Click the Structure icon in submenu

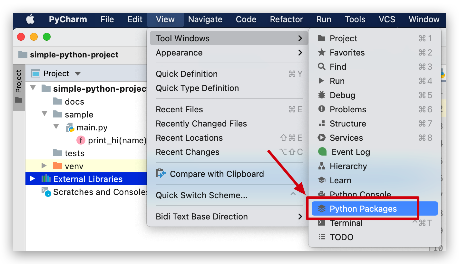point(321,124)
